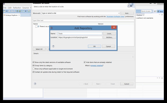Click the Name column header
This screenshot has width=167, height=103.
tap(35, 24)
